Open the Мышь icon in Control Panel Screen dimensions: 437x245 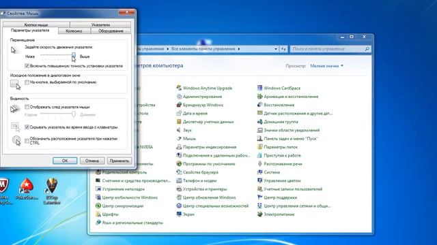[179, 138]
